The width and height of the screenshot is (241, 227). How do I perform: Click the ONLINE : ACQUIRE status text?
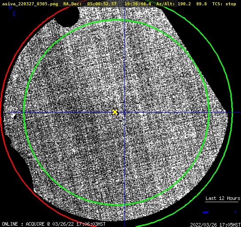[x=23, y=224]
